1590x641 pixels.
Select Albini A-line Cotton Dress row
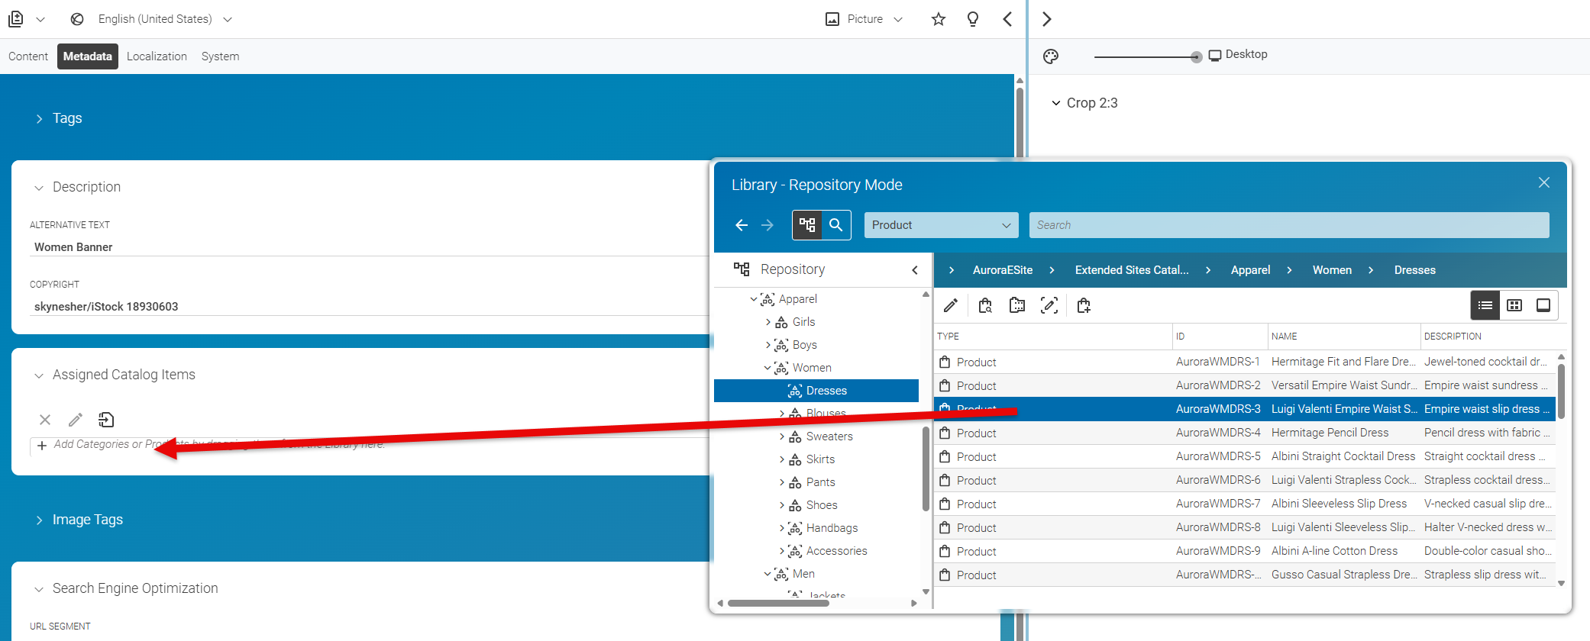point(1244,551)
